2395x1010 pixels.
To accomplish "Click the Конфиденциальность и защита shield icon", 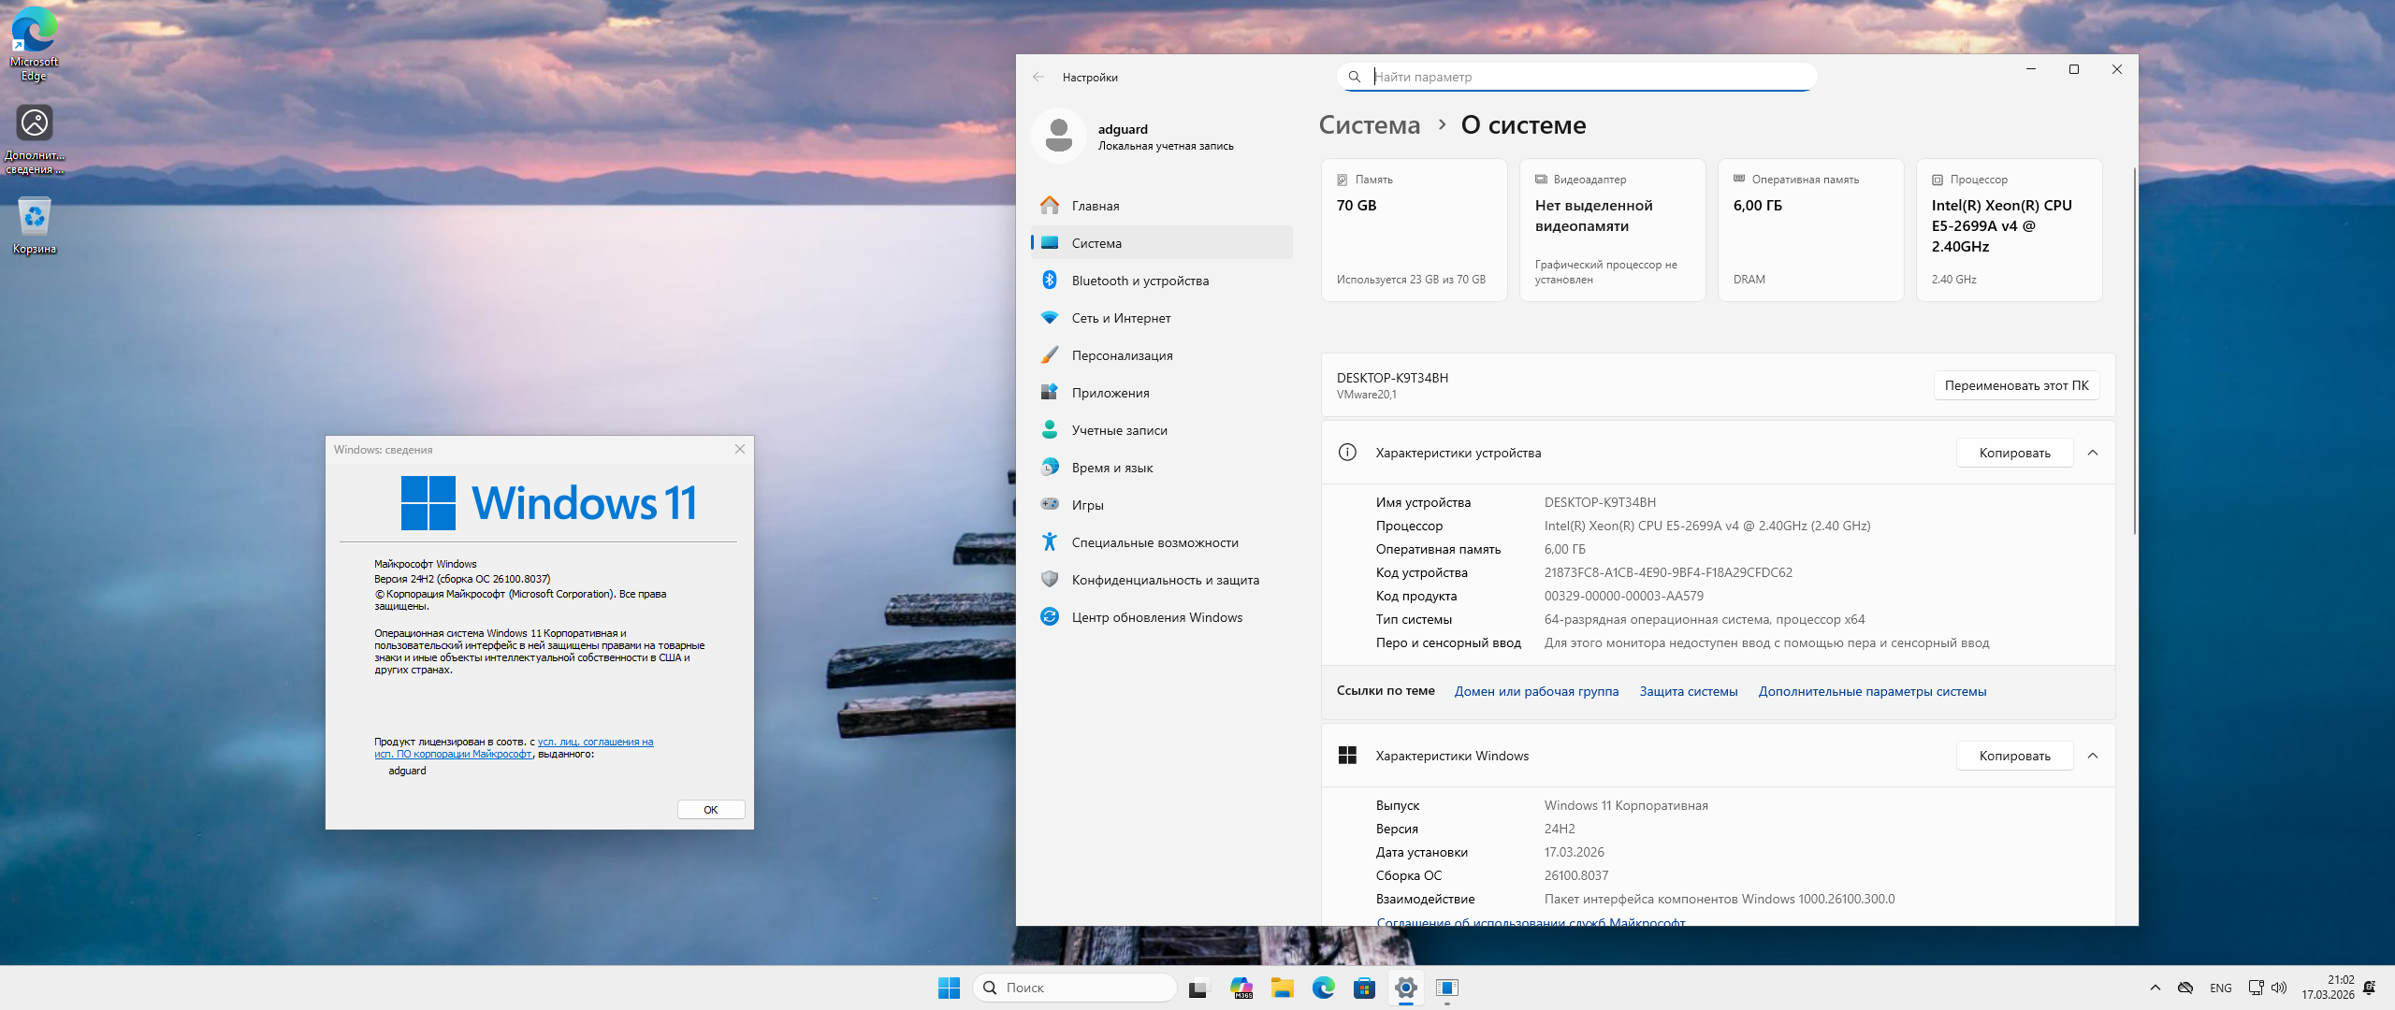I will pos(1050,580).
